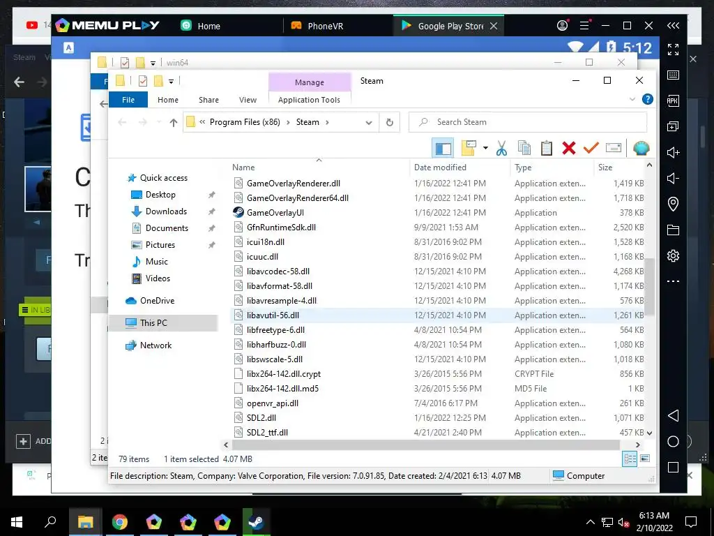Switch to MEmu Home tab
The image size is (714, 536).
(x=200, y=26)
